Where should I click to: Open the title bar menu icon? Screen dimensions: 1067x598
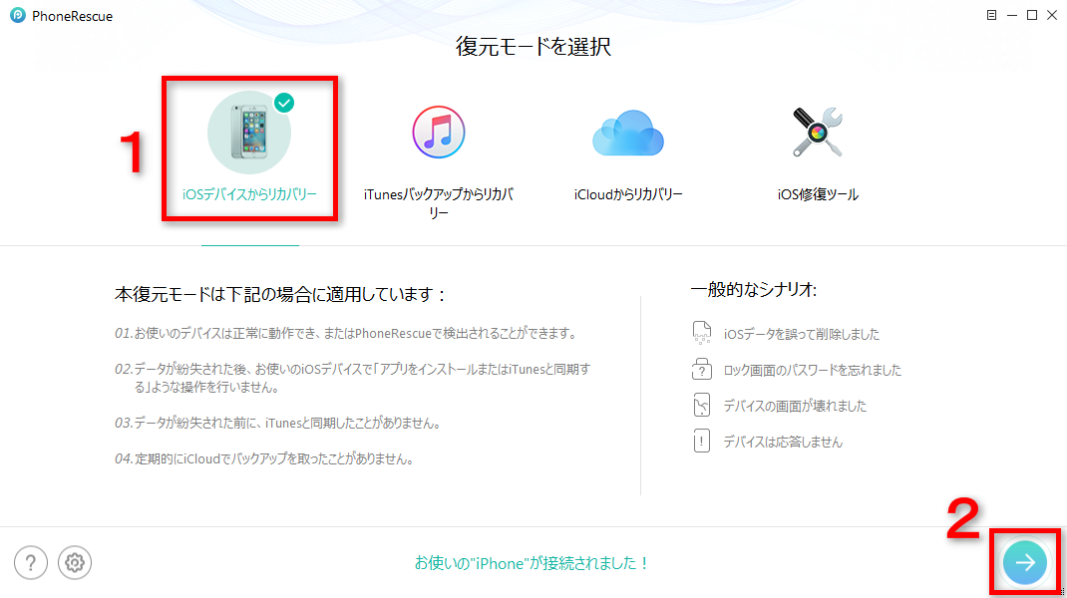click(x=991, y=15)
